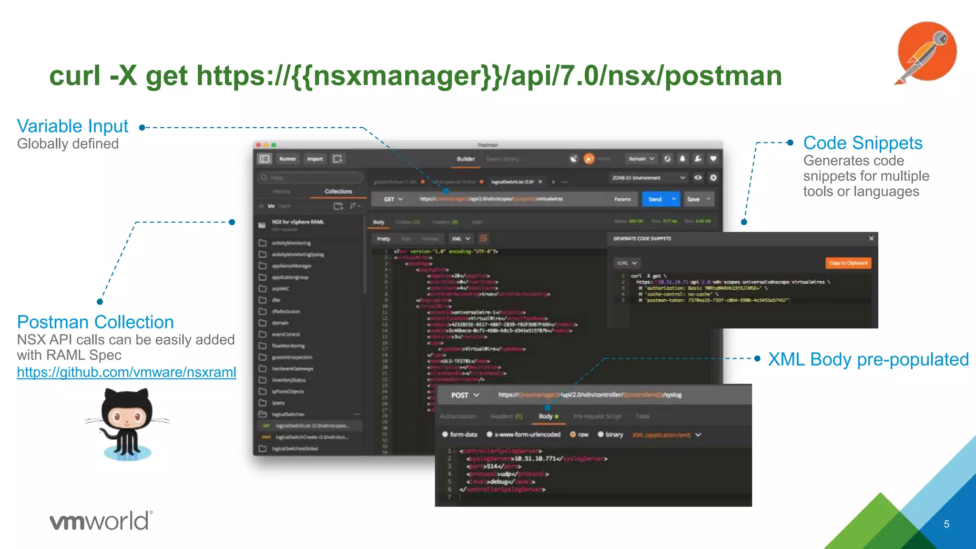Open the XML (application/xml) content type dropdown

[667, 435]
